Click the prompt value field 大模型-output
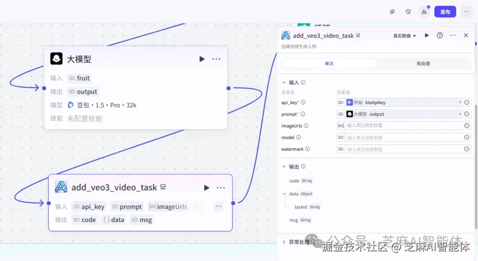Viewport: 478px width, 261px height. click(404, 114)
